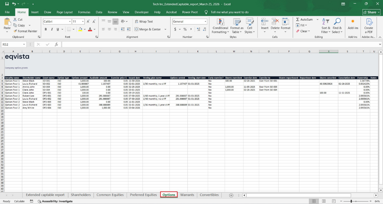
Task: Switch to the Warrants sheet tab
Action: coord(187,195)
